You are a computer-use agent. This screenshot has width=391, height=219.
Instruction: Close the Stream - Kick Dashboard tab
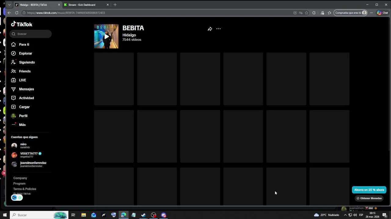click(108, 5)
